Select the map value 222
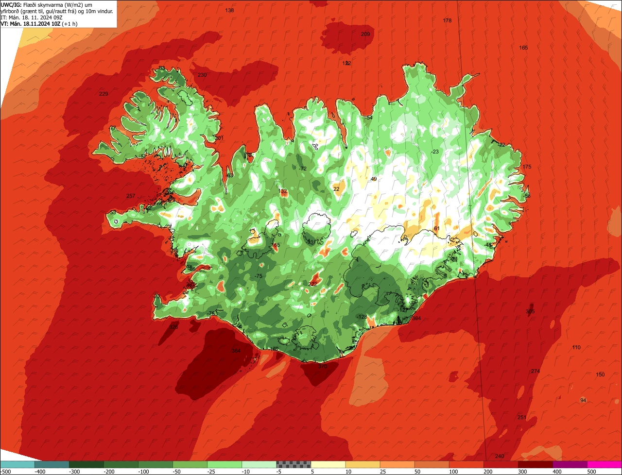The height and width of the screenshot is (475, 622). (313, 284)
